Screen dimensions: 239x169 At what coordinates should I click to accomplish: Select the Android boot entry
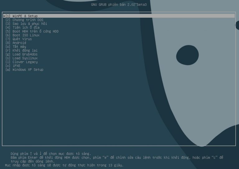pyautogui.click(x=19, y=43)
